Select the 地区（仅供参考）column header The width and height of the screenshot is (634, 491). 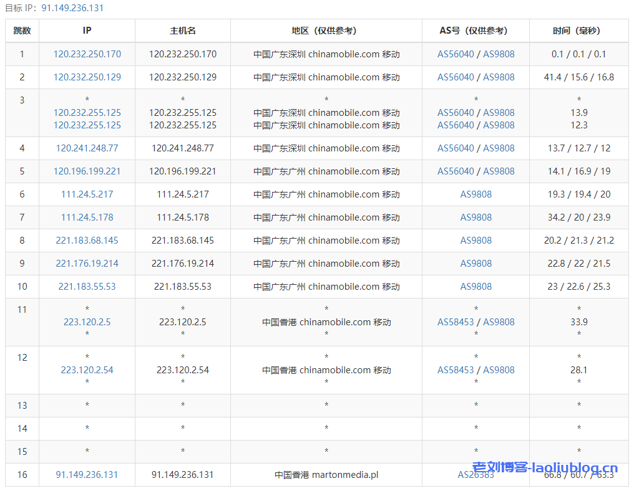click(326, 31)
